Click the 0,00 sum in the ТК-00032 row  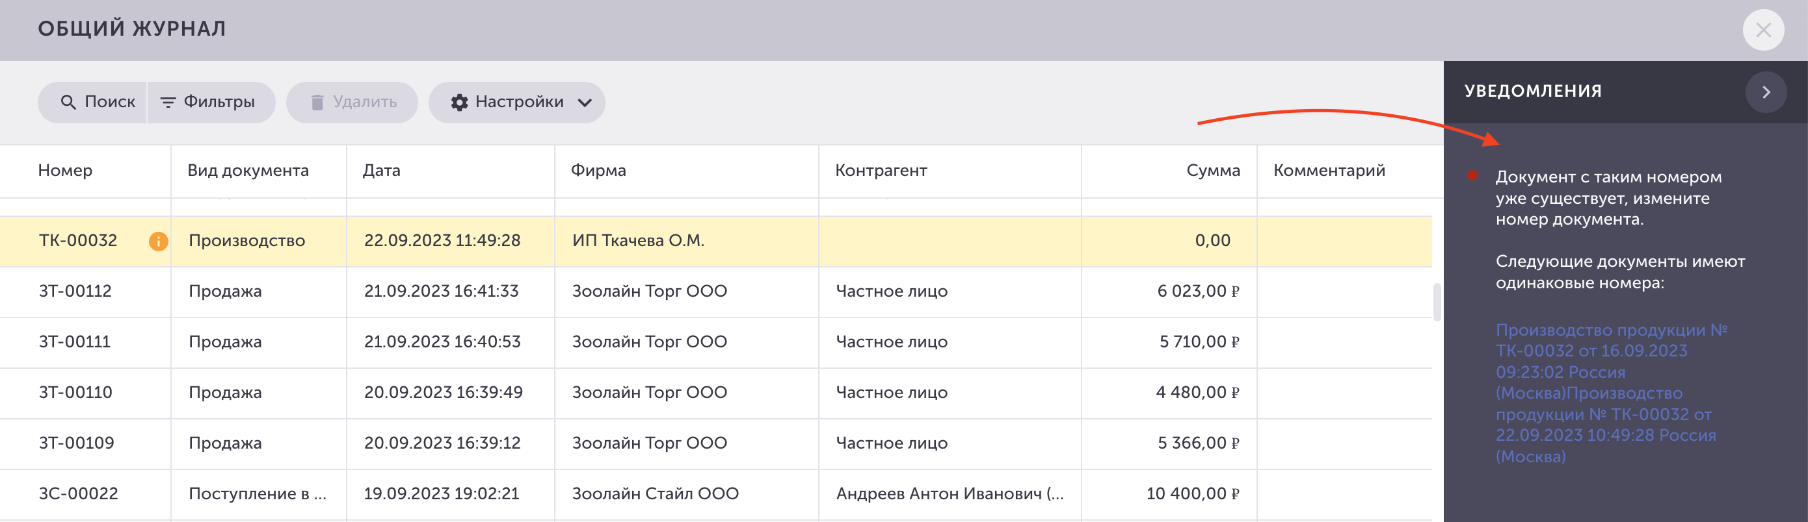1212,240
